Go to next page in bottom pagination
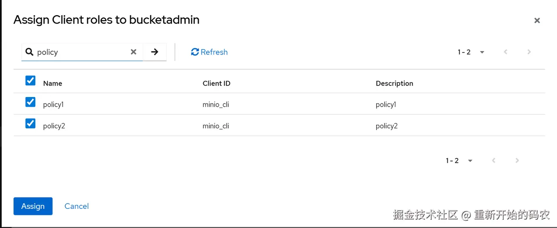 click(517, 161)
